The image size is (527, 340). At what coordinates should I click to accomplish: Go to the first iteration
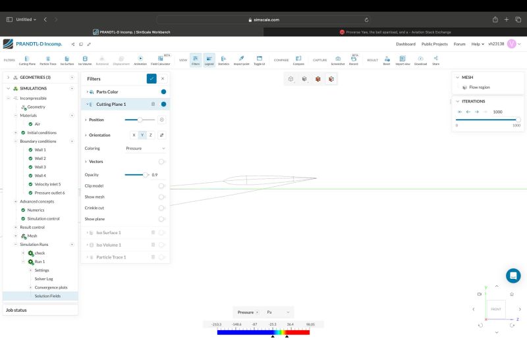[x=460, y=112]
